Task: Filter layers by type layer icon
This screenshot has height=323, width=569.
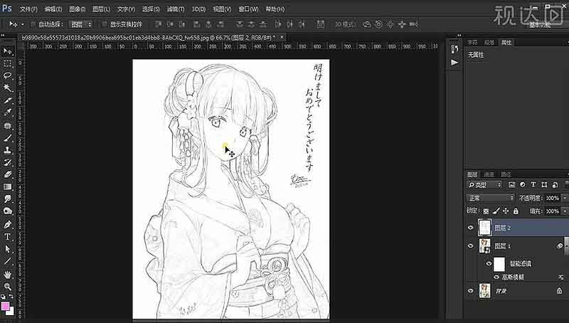Action: click(x=533, y=185)
